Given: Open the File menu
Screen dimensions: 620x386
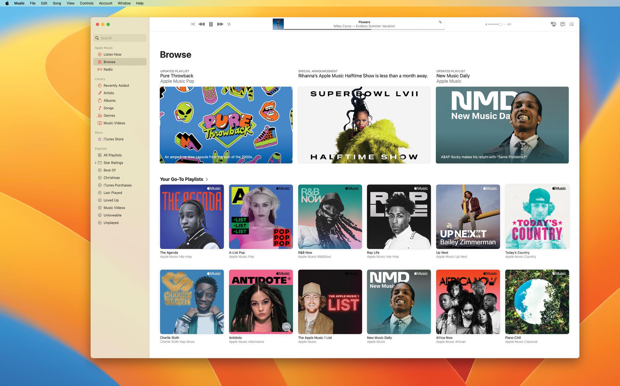Looking at the screenshot, I should tap(33, 3).
